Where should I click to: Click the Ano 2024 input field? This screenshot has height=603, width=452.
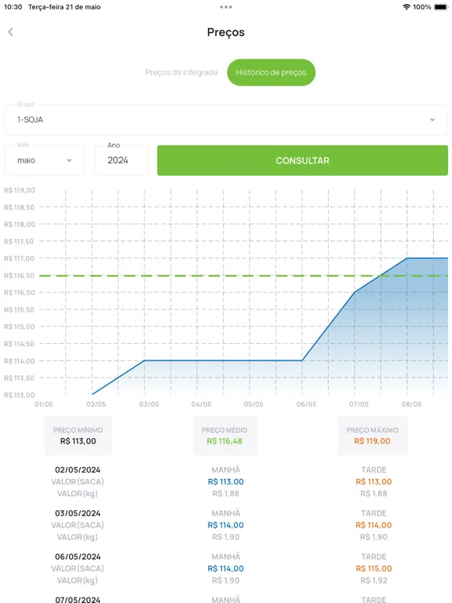pos(121,160)
